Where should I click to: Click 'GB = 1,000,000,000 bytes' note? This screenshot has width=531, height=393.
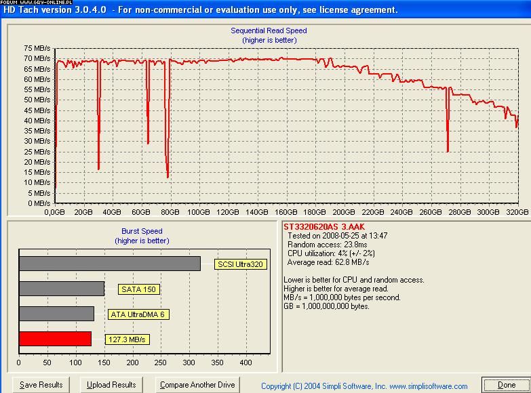[326, 306]
